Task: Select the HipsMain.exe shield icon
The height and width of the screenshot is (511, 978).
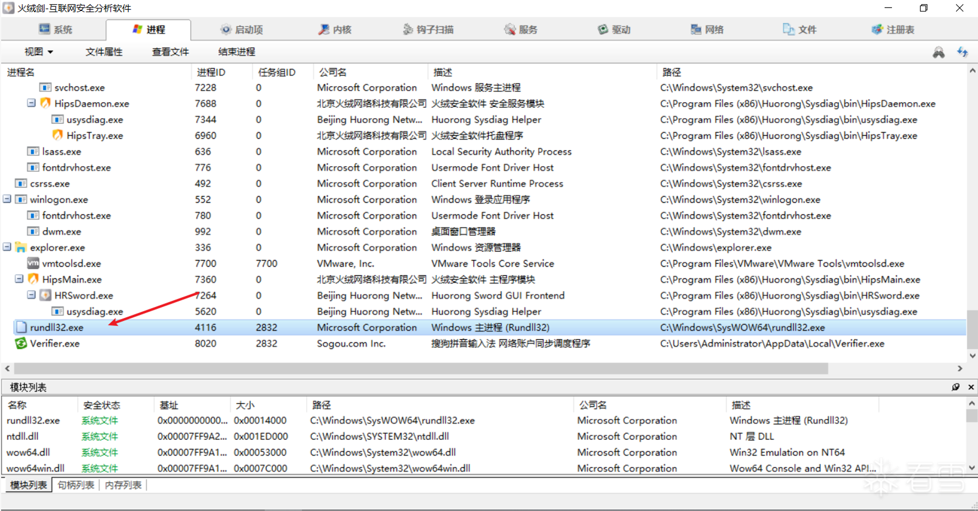Action: click(x=33, y=279)
